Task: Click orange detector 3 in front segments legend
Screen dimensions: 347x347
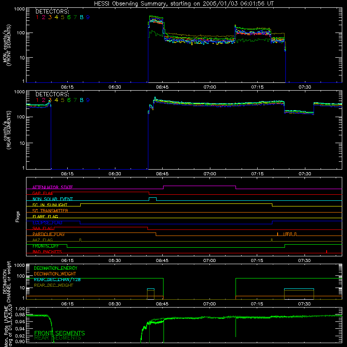Action: pos(50,17)
